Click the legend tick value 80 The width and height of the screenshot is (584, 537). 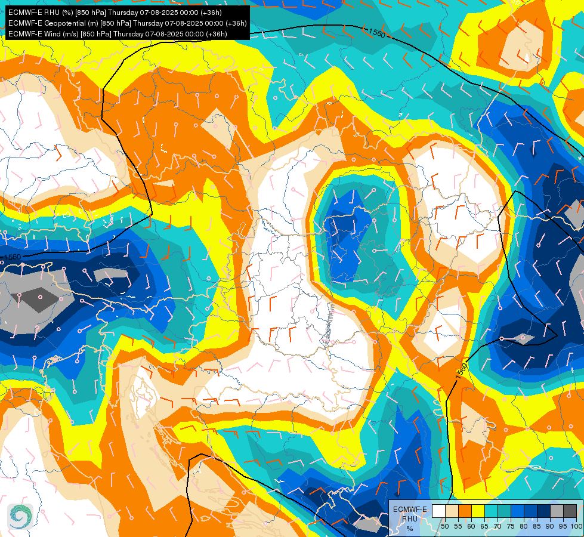pos(524,526)
